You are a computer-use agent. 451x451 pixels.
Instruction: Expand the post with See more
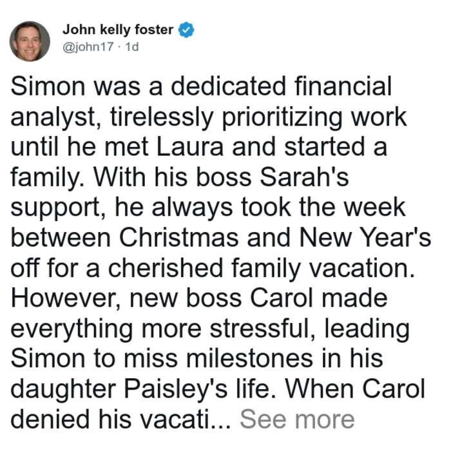click(297, 419)
